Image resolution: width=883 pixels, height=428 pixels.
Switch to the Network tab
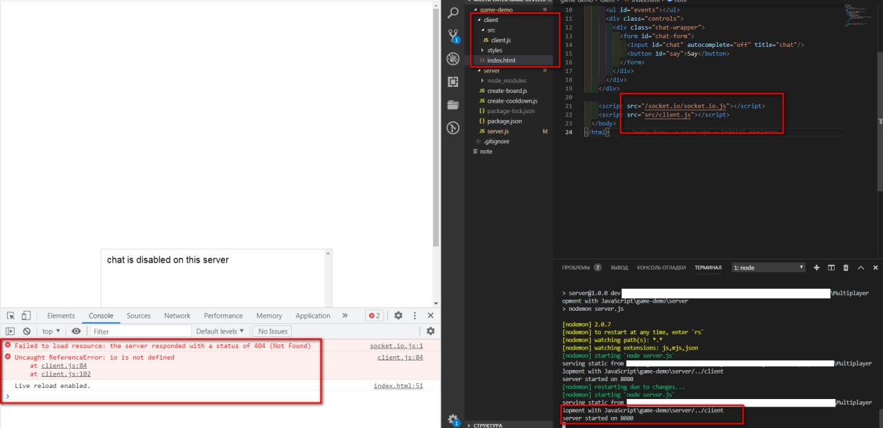tap(177, 316)
